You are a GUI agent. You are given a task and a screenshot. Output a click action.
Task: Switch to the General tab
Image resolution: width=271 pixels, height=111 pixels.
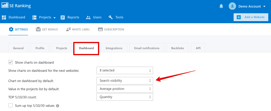(18, 48)
